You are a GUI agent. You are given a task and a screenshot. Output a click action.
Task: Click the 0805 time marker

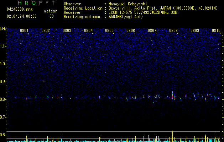[109, 30]
